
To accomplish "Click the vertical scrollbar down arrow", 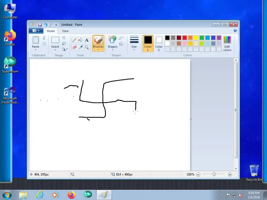I will pos(236,168).
